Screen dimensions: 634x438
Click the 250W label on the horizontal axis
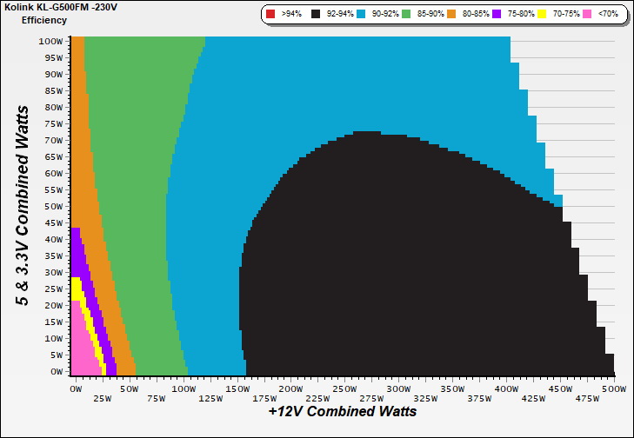point(344,389)
